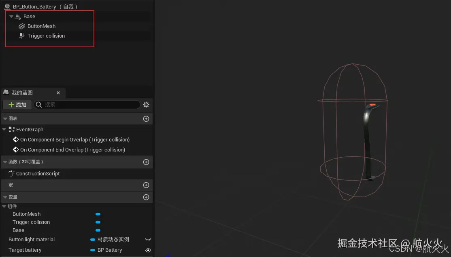451x257 pixels.
Task: Click the Trigger collision sphere component icon
Action: pos(22,36)
